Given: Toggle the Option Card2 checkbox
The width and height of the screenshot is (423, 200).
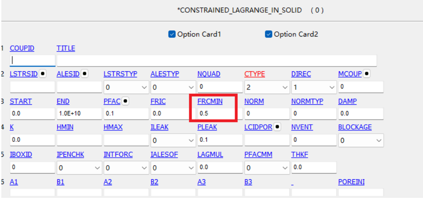Looking at the screenshot, I should click(269, 34).
